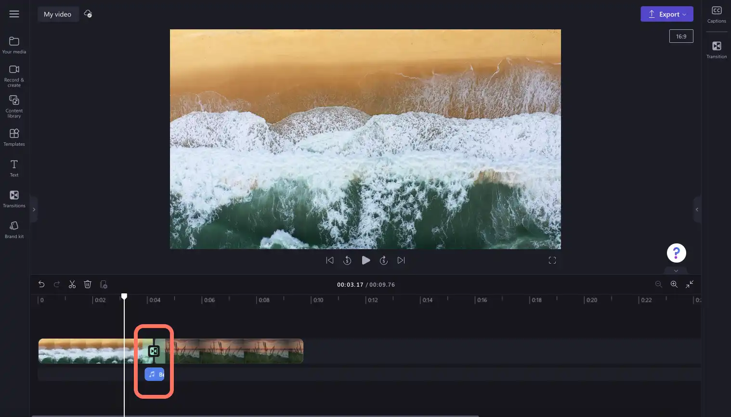Open the Captions panel
Viewport: 731px width, 417px height.
(x=717, y=14)
